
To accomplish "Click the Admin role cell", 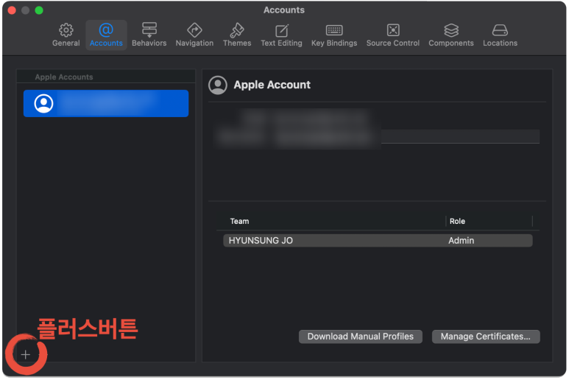I will click(461, 241).
